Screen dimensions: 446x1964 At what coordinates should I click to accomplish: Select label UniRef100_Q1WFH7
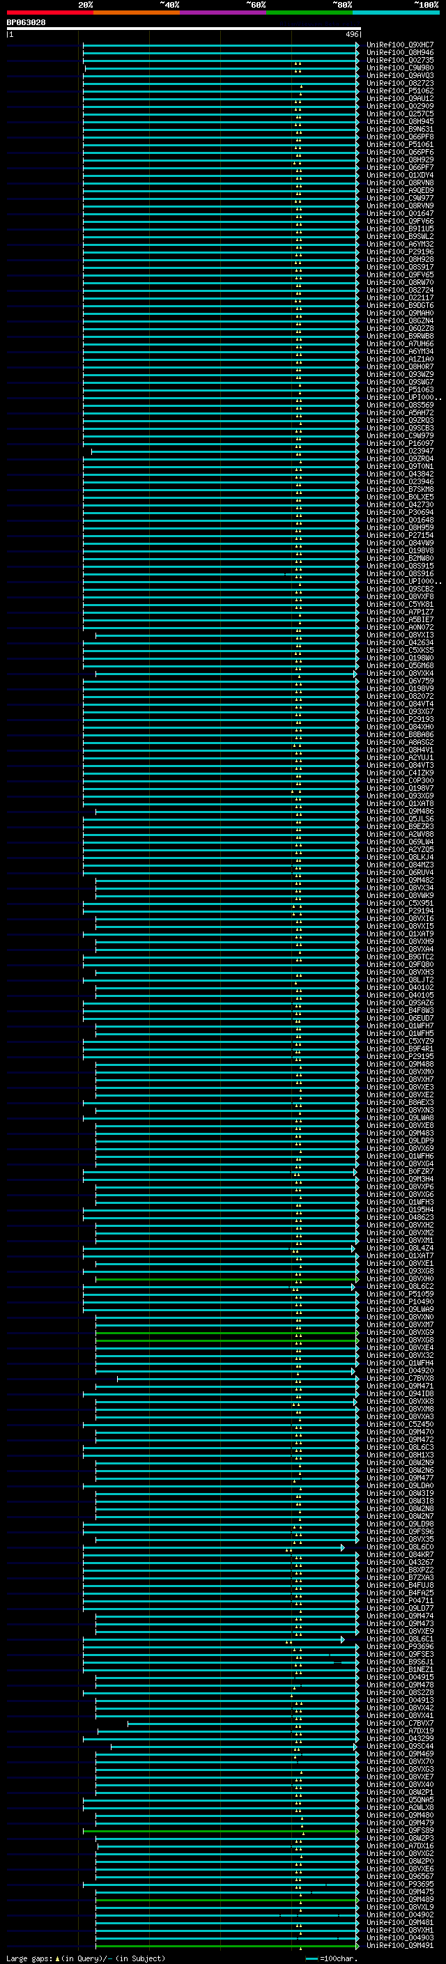pos(400,1026)
